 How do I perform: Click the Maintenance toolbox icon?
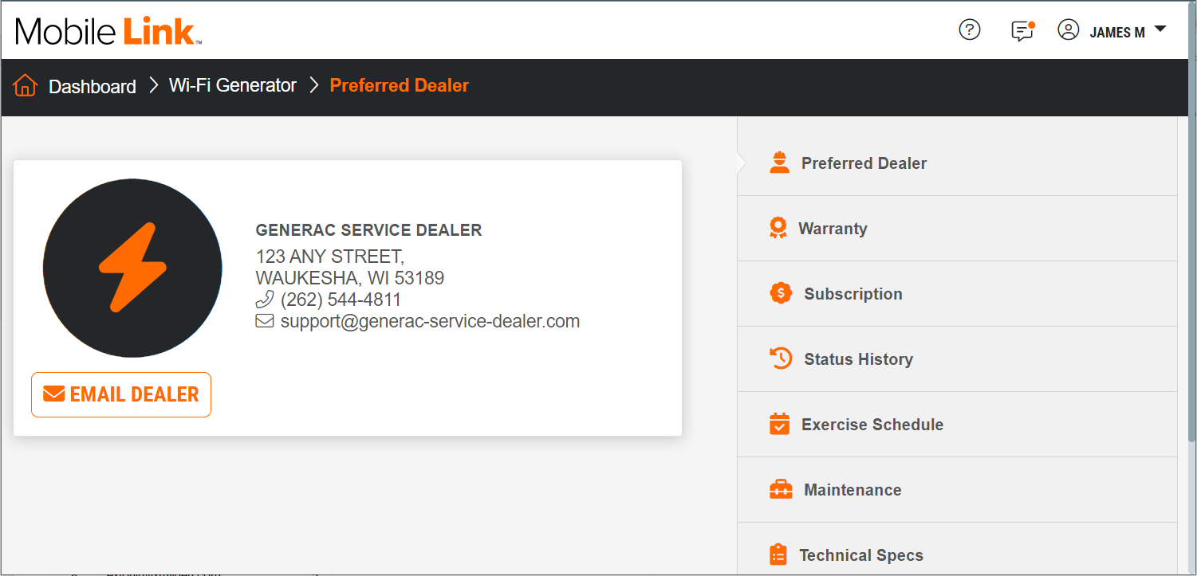point(781,489)
